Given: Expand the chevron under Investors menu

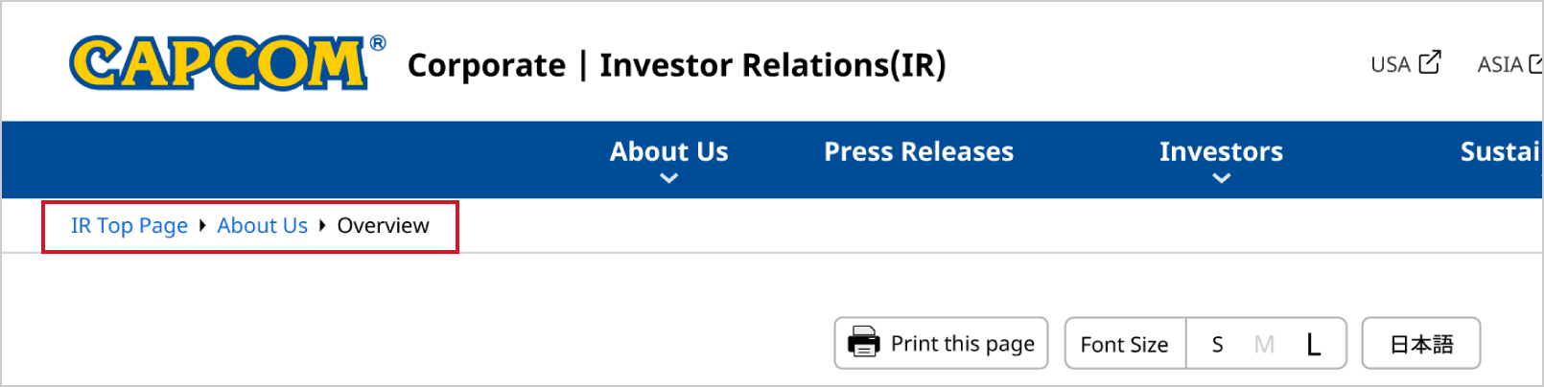Looking at the screenshot, I should pyautogui.click(x=1221, y=178).
